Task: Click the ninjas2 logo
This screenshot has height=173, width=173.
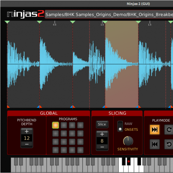Action: pyautogui.click(x=25, y=14)
